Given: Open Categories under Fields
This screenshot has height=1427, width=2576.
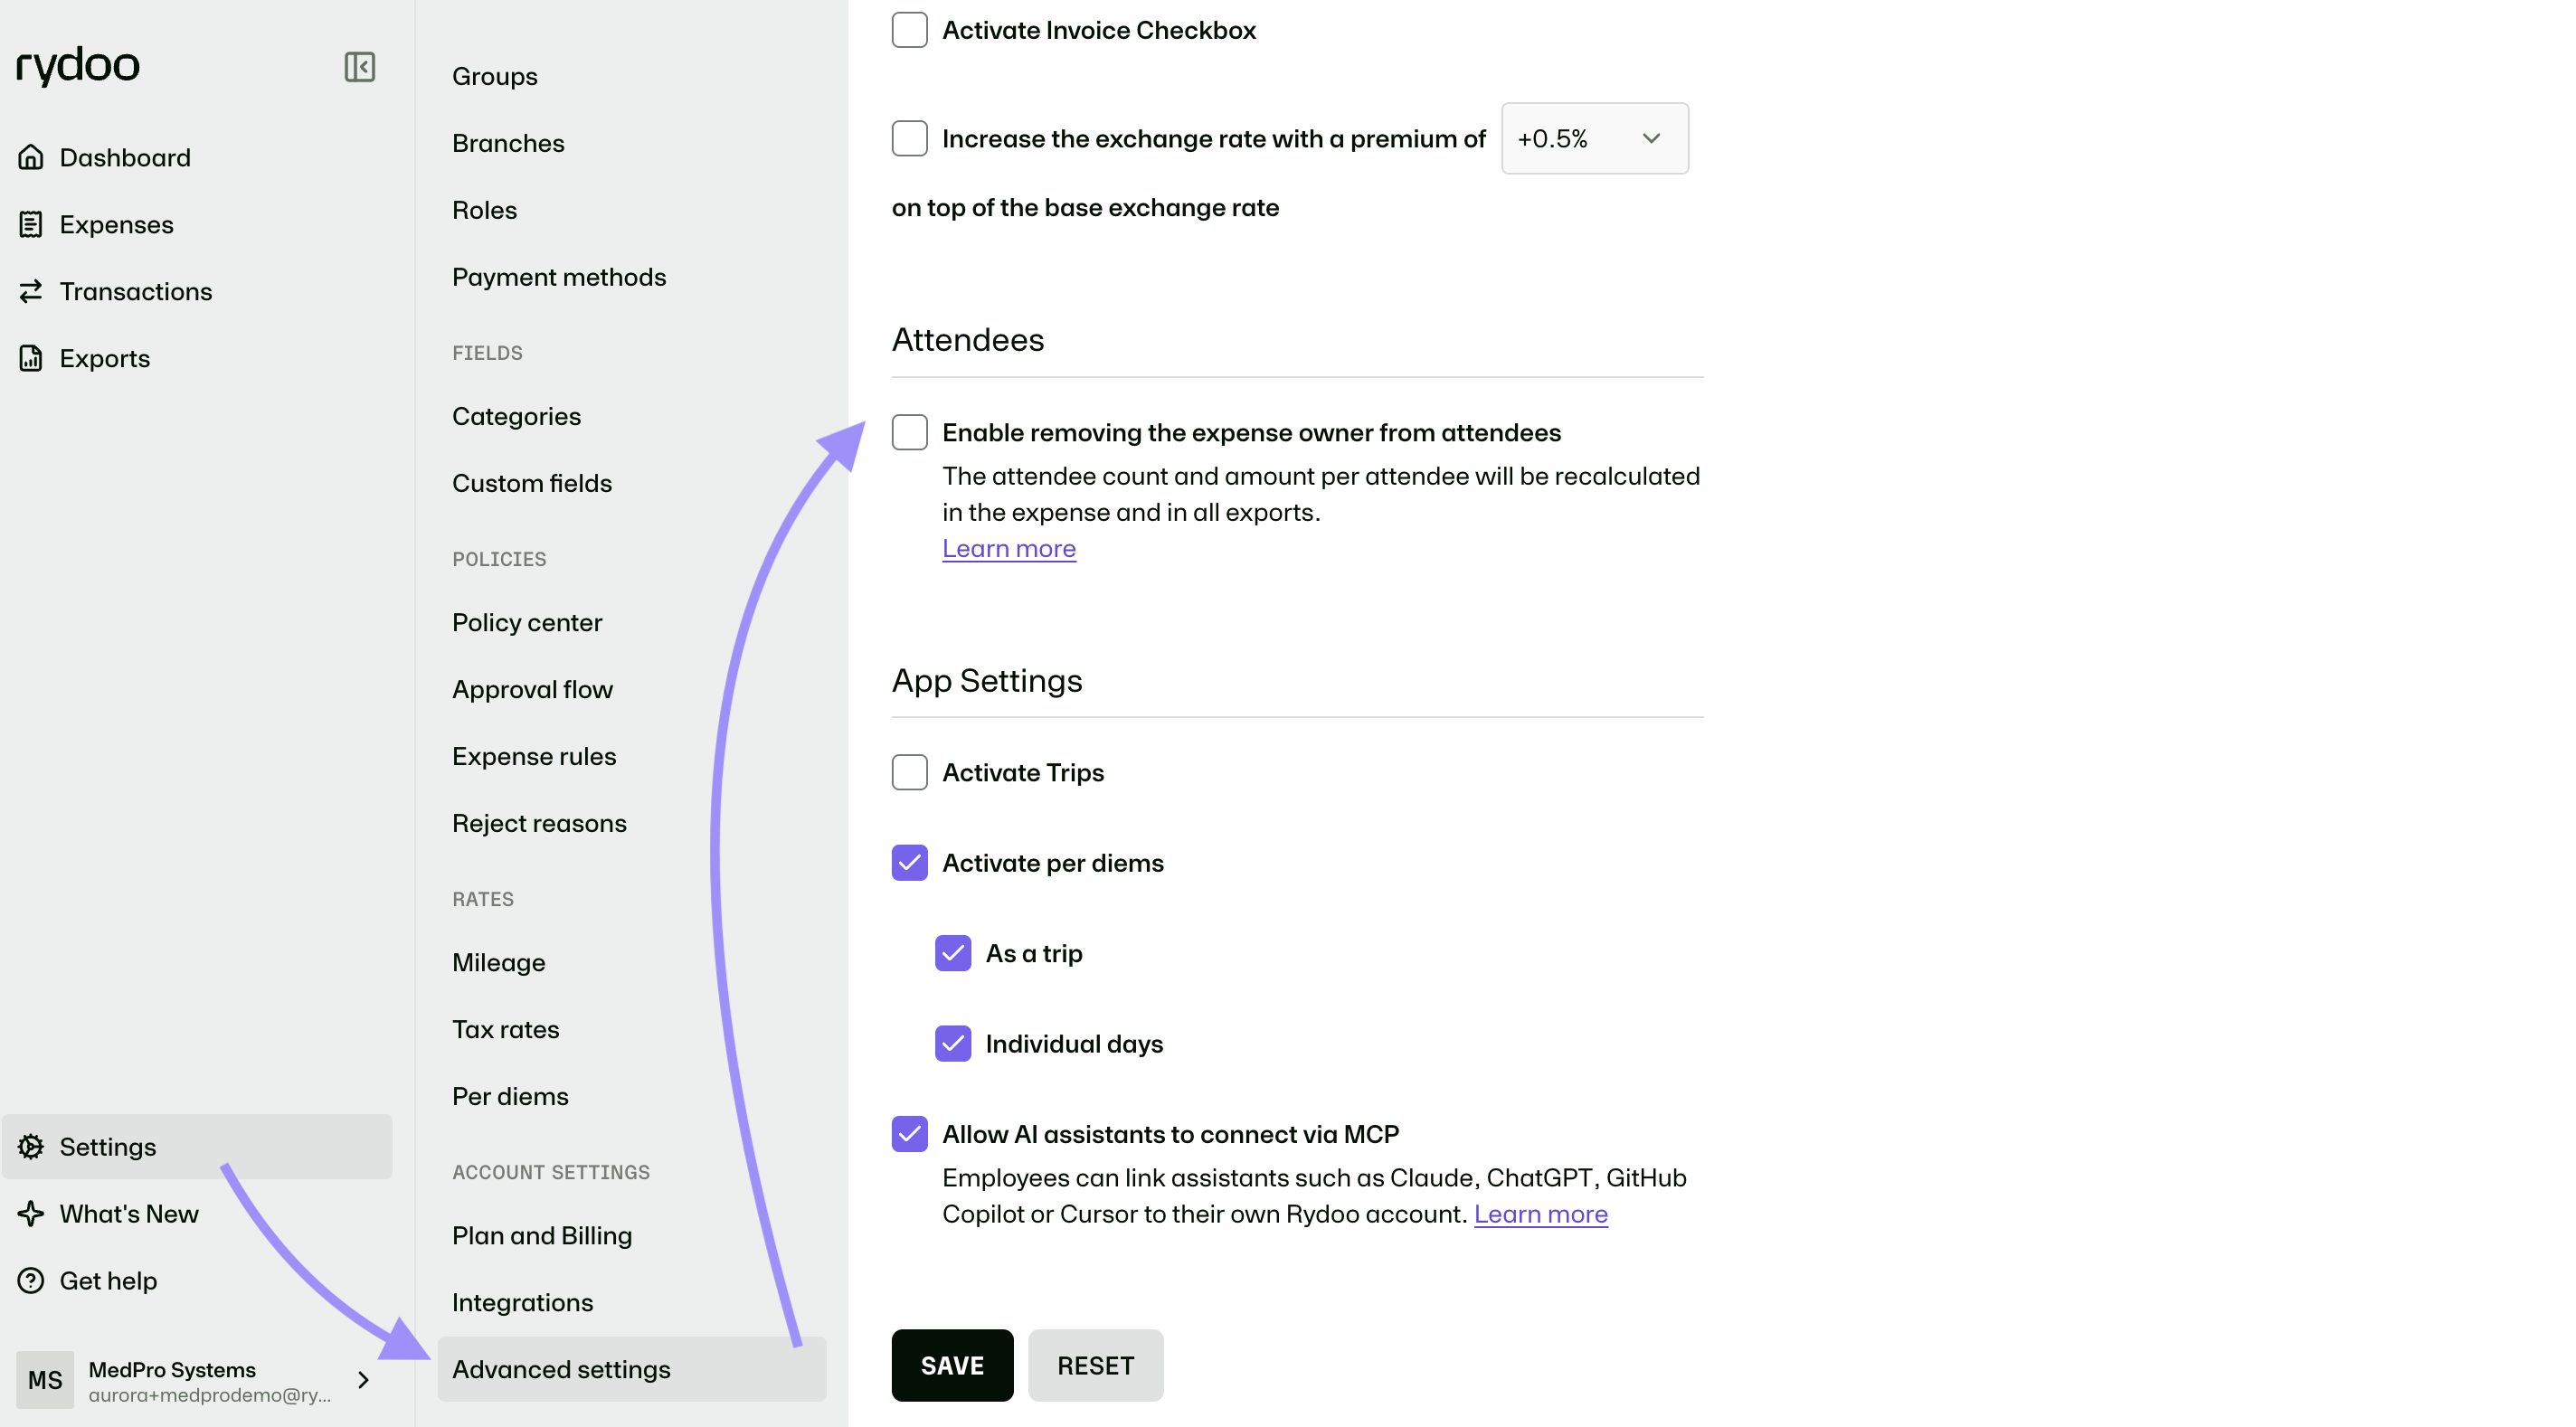Looking at the screenshot, I should 516,416.
